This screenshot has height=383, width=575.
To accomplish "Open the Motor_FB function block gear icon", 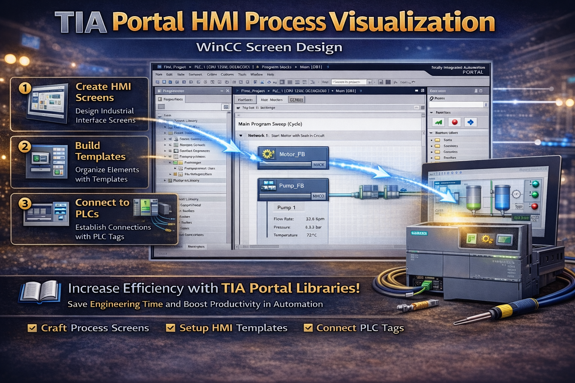I will point(269,154).
